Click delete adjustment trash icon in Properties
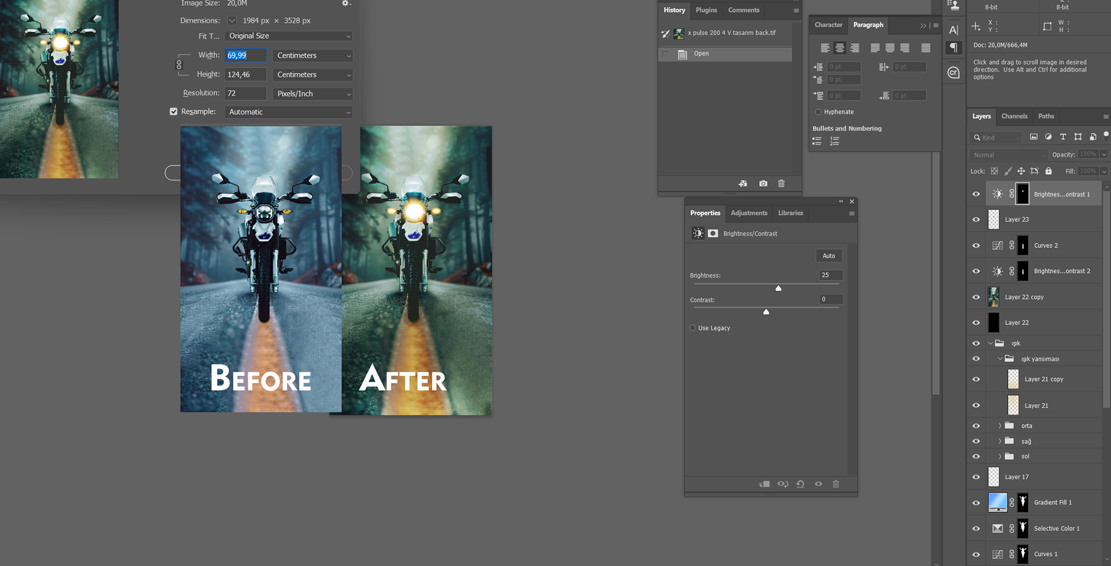This screenshot has height=566, width=1111. (x=836, y=484)
